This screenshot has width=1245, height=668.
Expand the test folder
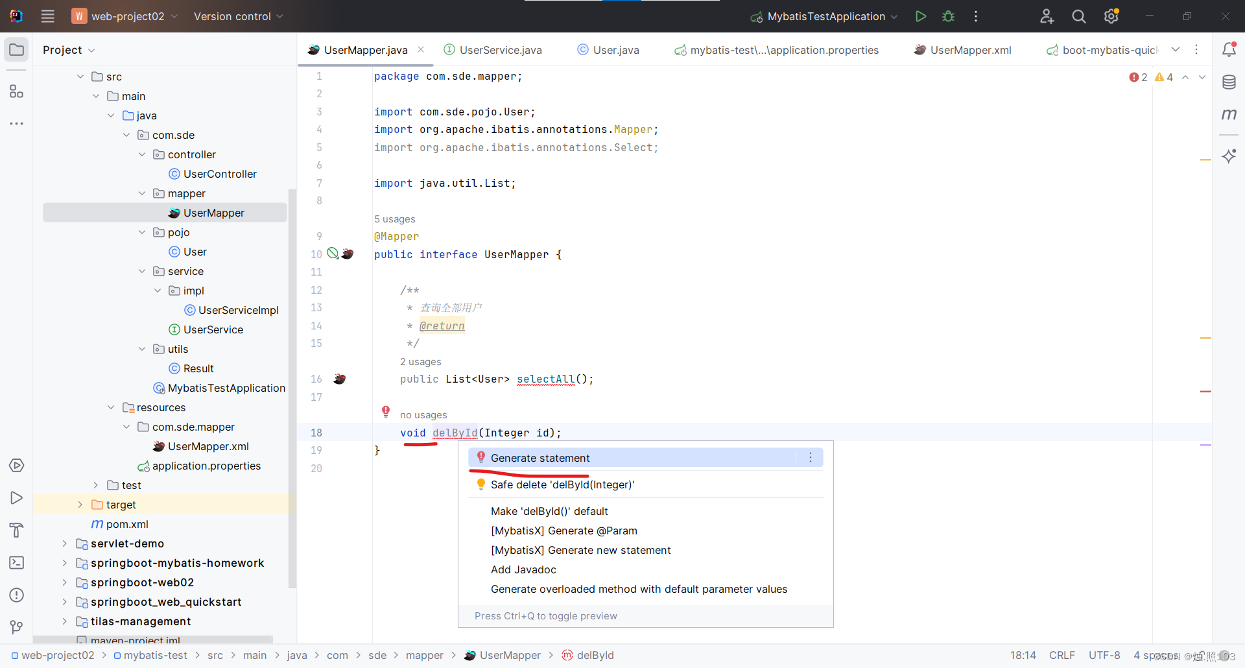pyautogui.click(x=96, y=485)
